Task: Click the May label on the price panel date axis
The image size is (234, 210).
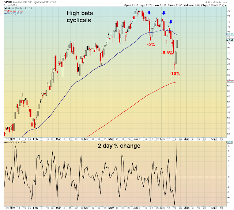Action: click(x=111, y=139)
